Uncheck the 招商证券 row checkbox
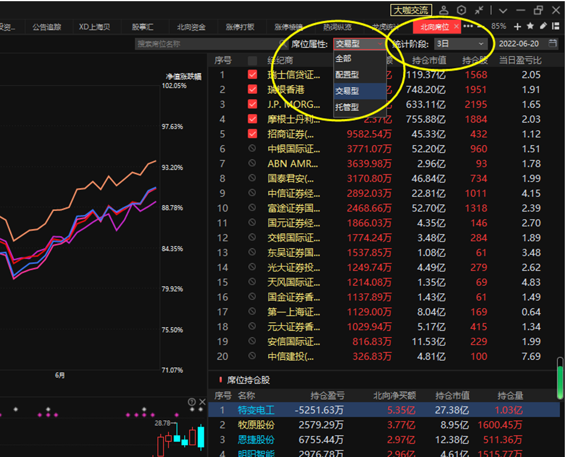Image resolution: width=566 pixels, height=457 pixels. 252,134
